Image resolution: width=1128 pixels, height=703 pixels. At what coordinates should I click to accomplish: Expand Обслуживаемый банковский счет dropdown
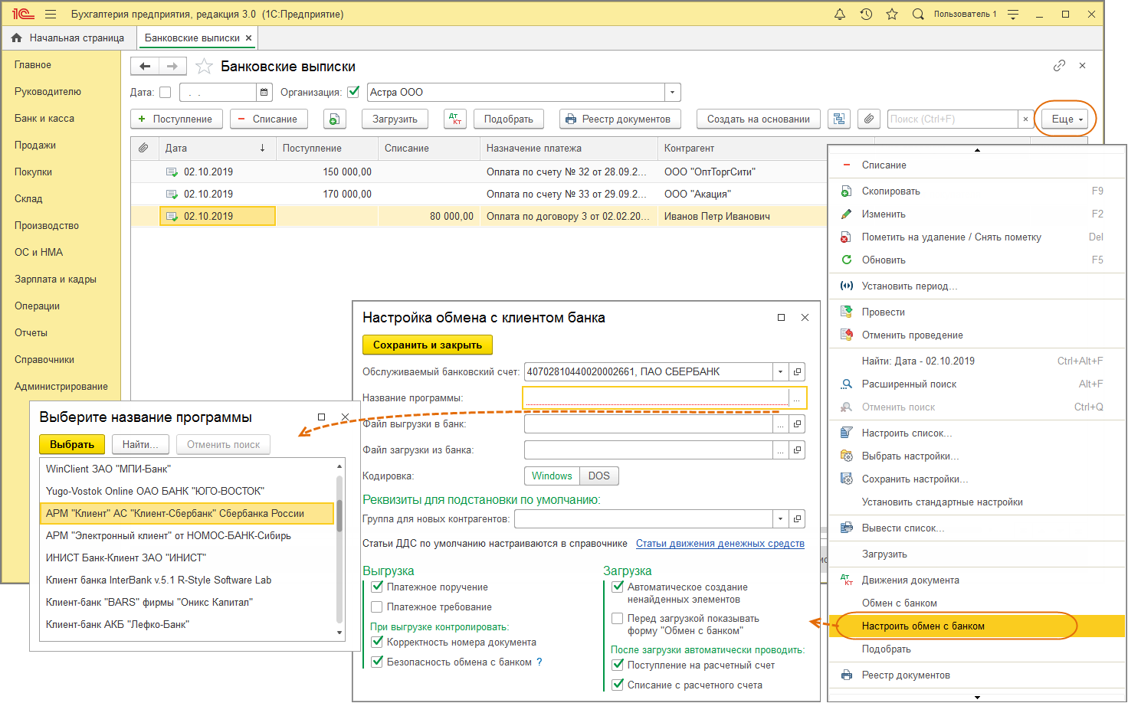point(781,371)
